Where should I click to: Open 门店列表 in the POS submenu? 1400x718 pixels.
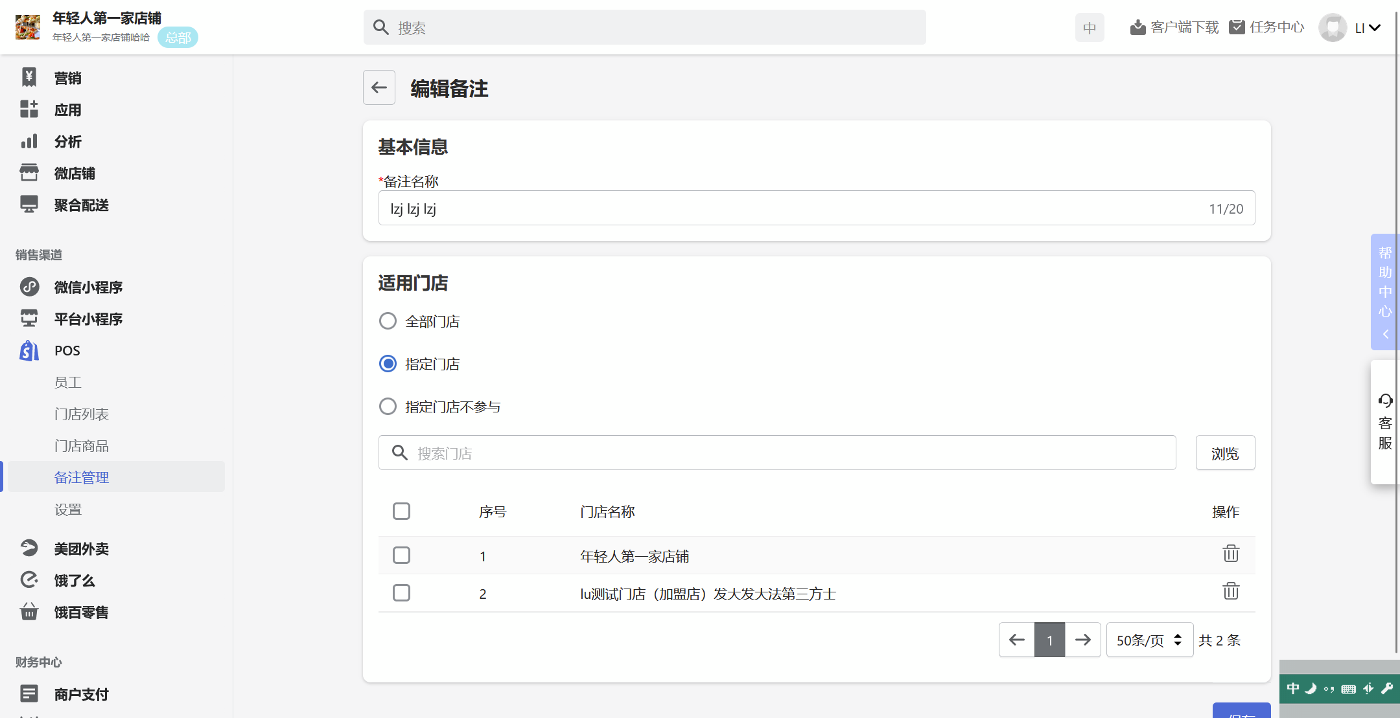pyautogui.click(x=82, y=414)
